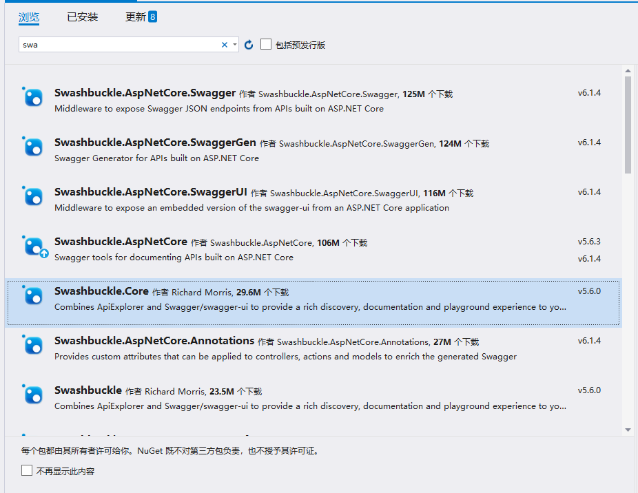Click version v6.1.4 of Swashbuckle.AspNetCore.Annotations

point(589,342)
